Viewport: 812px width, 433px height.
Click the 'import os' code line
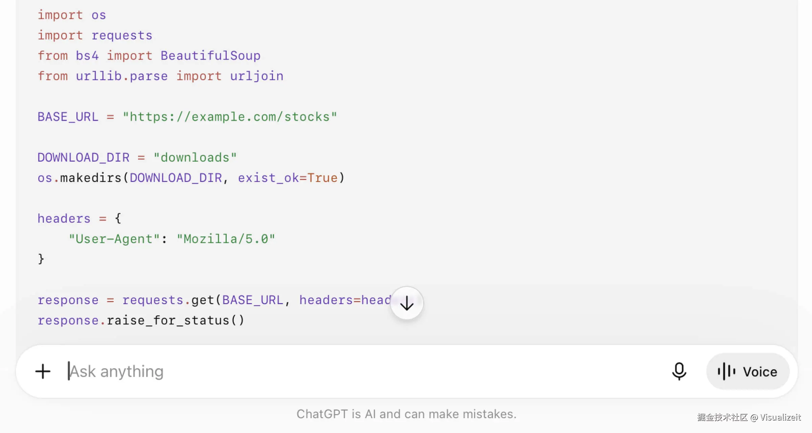point(72,15)
